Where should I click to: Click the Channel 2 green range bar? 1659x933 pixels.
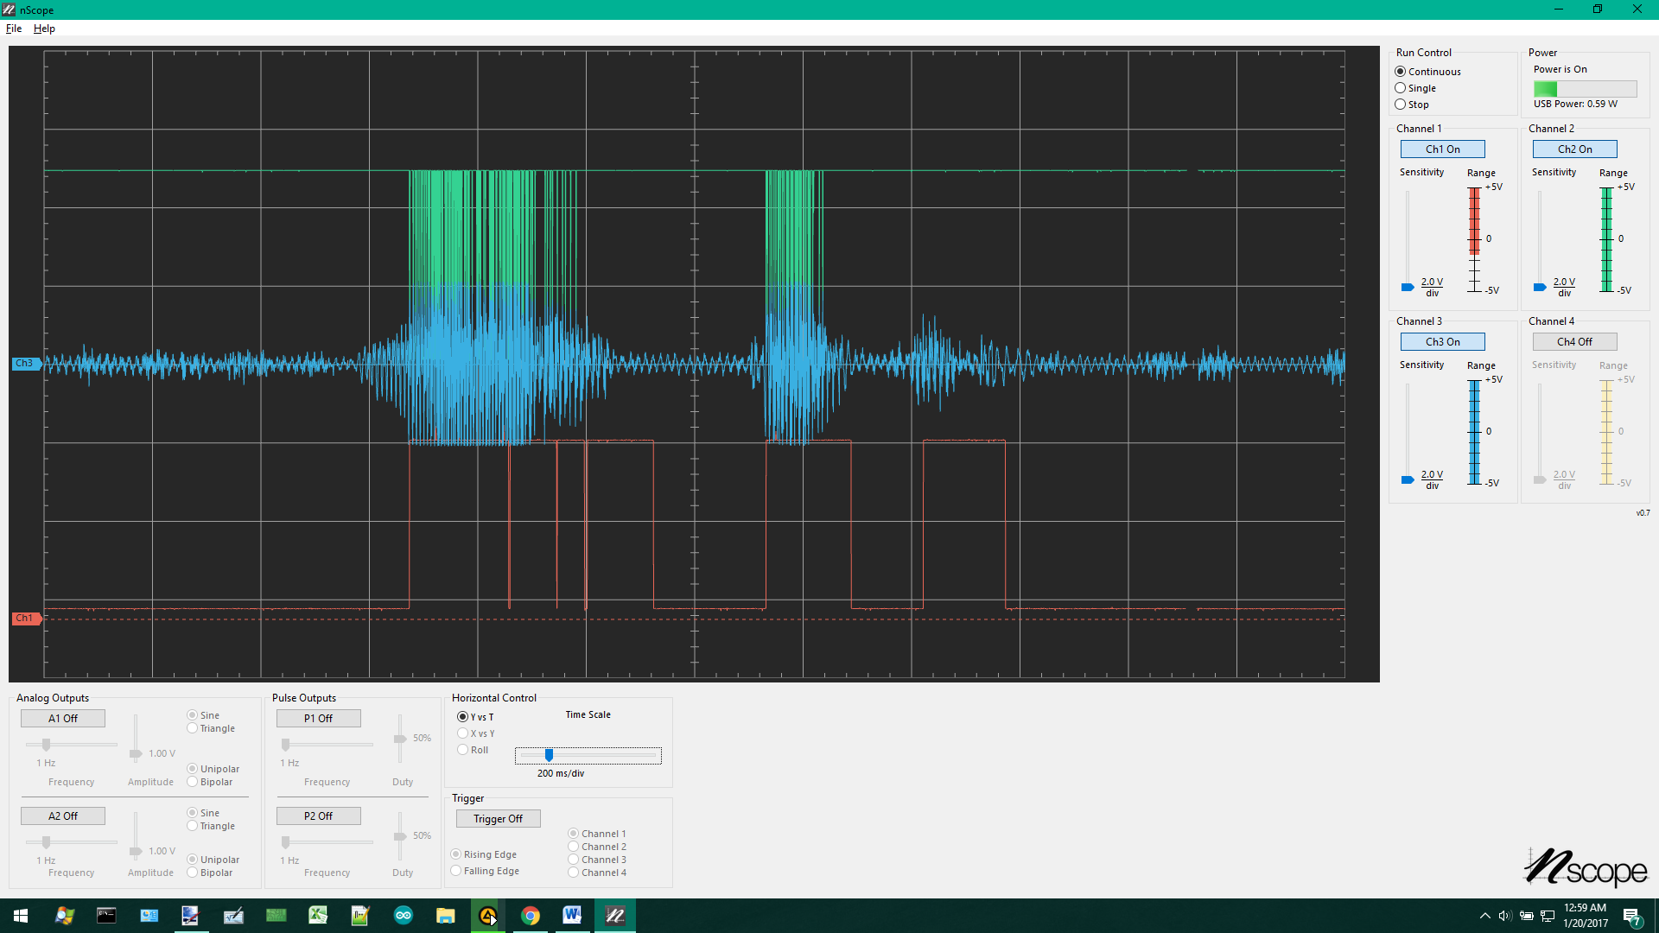pyautogui.click(x=1605, y=239)
